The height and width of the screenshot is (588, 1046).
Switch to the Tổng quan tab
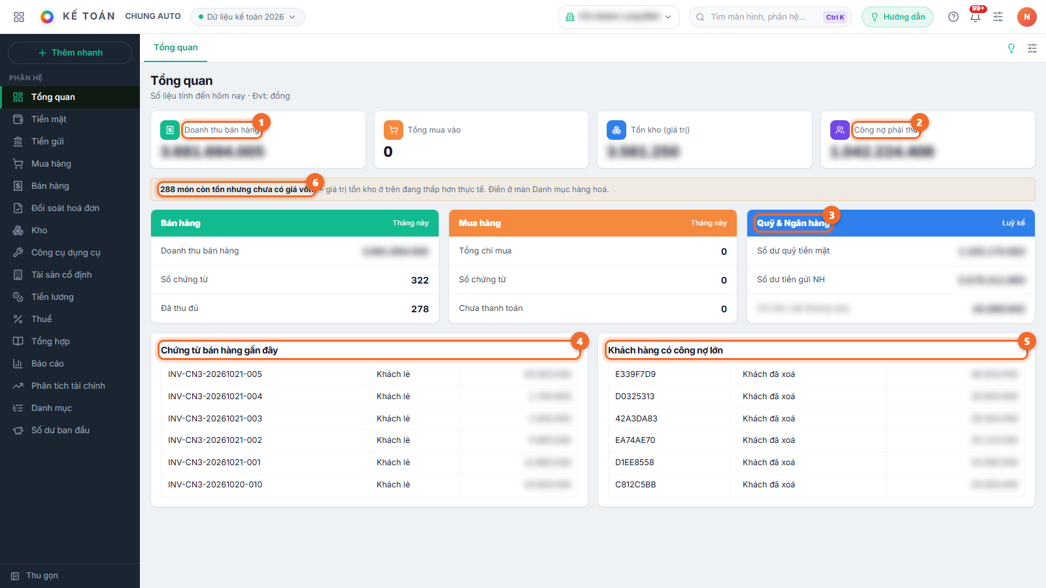(x=176, y=48)
